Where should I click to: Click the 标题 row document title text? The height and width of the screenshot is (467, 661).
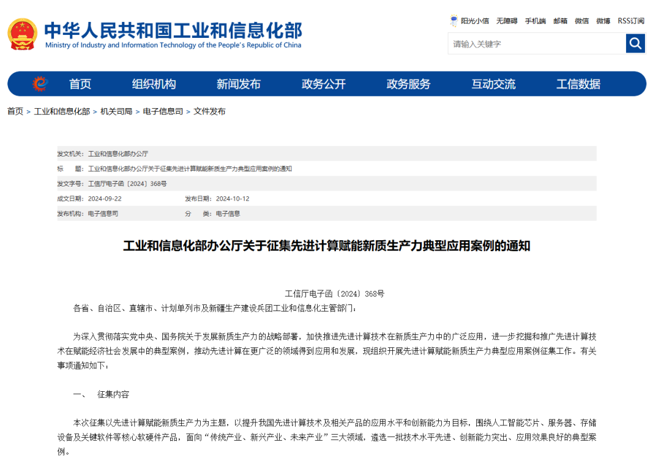click(190, 169)
